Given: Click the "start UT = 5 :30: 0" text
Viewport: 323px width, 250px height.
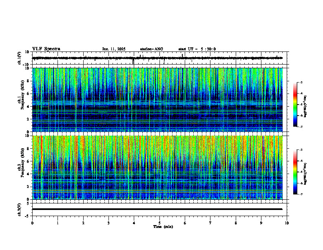Looking at the screenshot, I should click(197, 49).
